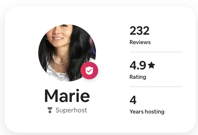
Task: Click the white checkmark inside the shield
Action: pyautogui.click(x=89, y=71)
